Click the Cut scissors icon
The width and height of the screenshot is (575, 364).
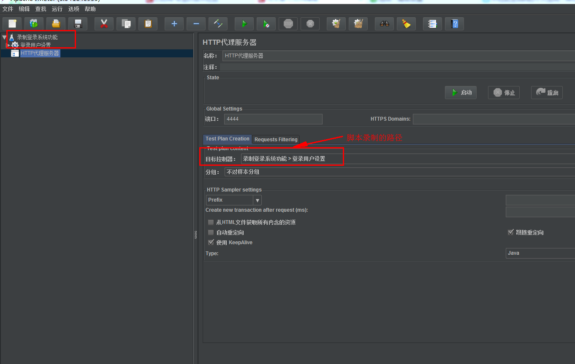click(x=104, y=24)
